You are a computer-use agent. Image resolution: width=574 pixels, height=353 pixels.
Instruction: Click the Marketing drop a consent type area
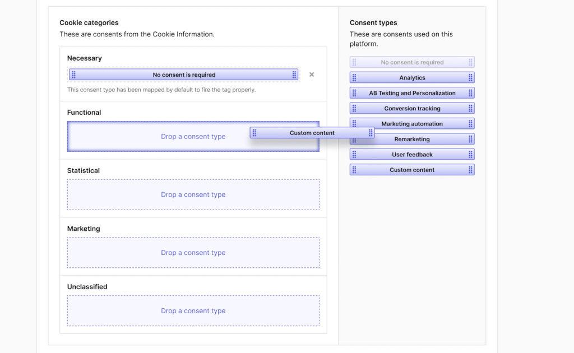tap(193, 253)
